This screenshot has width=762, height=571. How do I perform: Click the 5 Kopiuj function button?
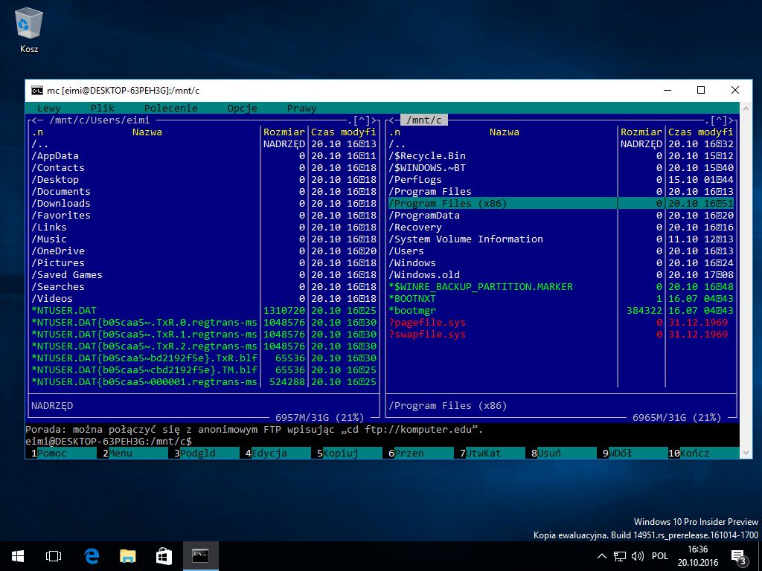click(346, 453)
